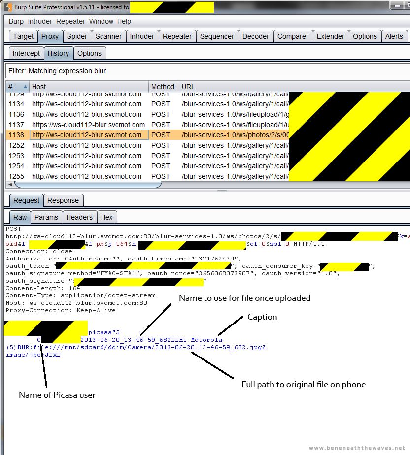Switch to the Proxy tab

[50, 36]
